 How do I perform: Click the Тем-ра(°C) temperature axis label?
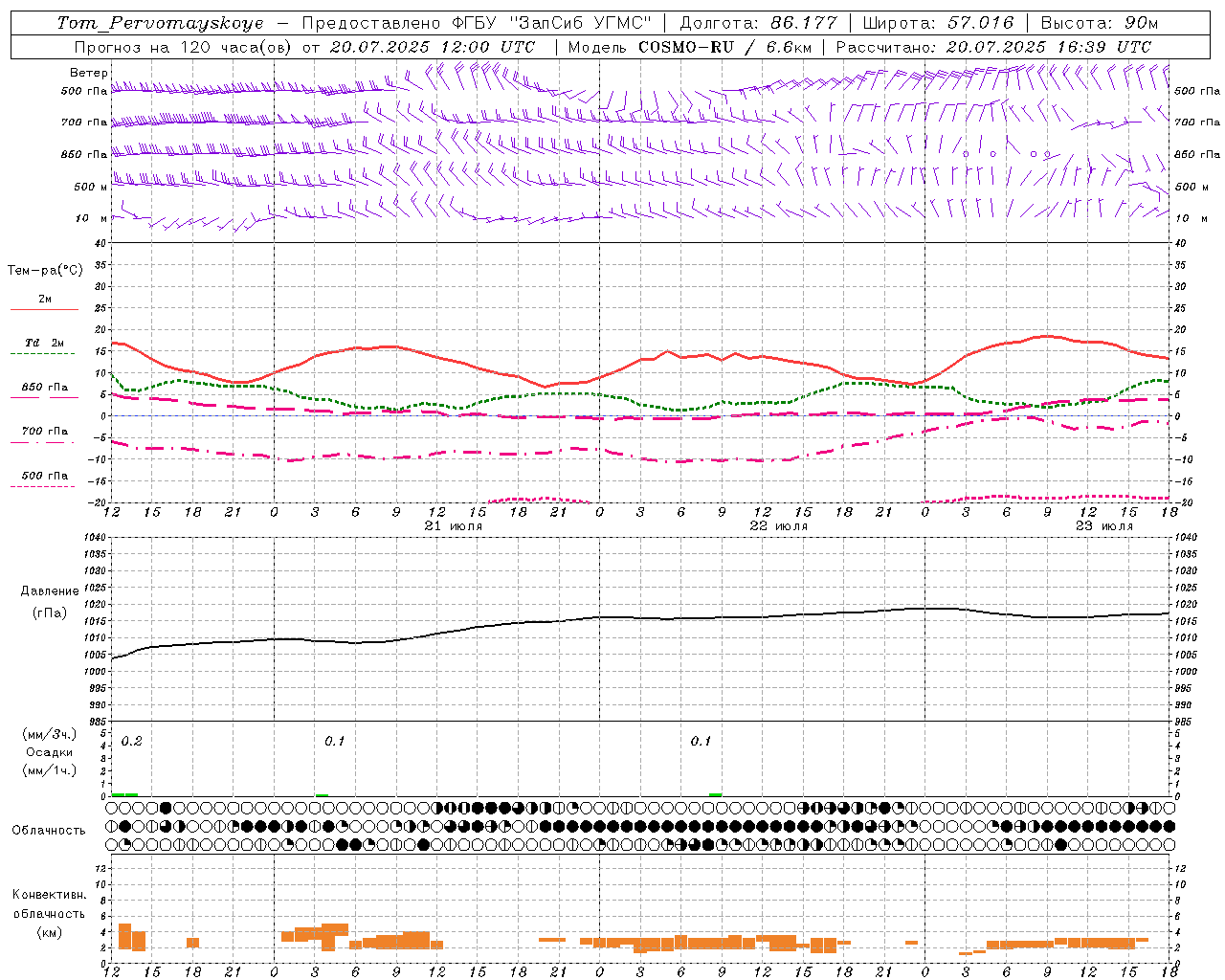(x=45, y=271)
